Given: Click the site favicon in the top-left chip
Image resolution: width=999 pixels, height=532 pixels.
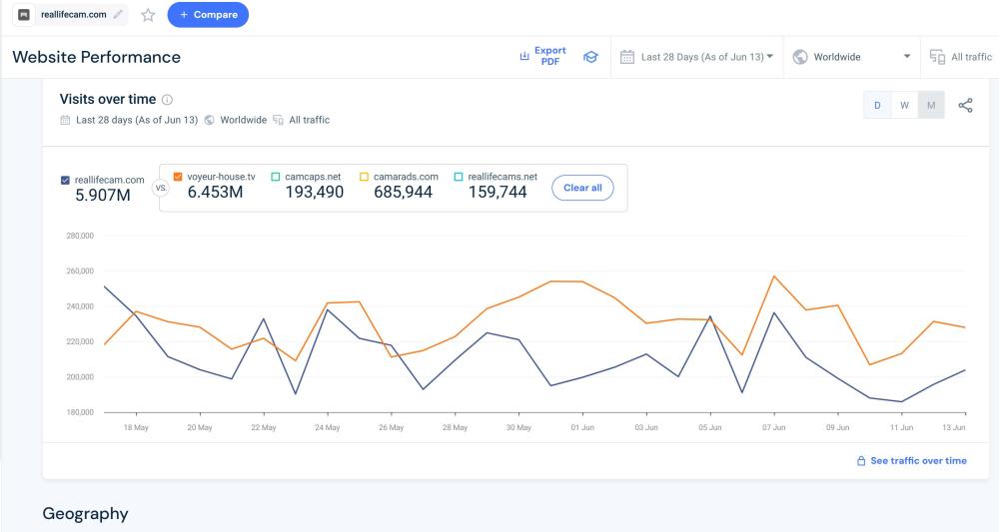Looking at the screenshot, I should pyautogui.click(x=25, y=15).
